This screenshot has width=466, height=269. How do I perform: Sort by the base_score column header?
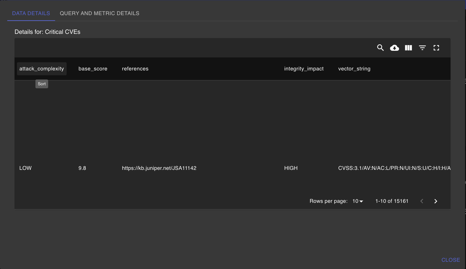93,69
